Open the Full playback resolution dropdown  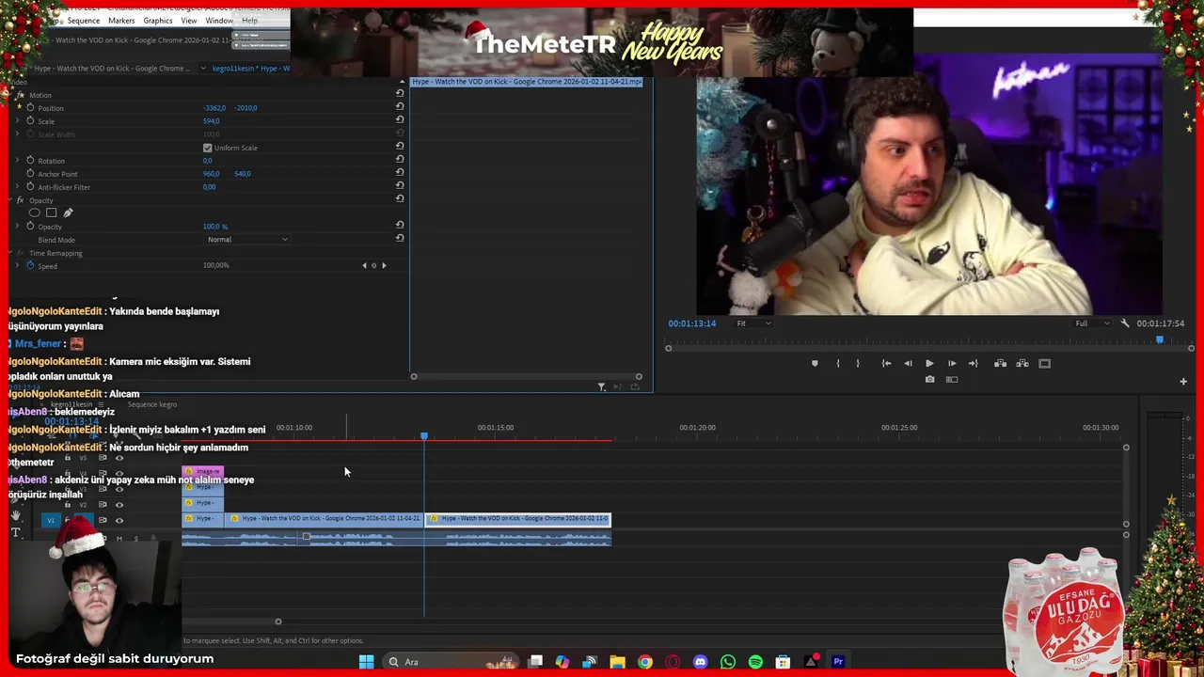pos(1092,323)
